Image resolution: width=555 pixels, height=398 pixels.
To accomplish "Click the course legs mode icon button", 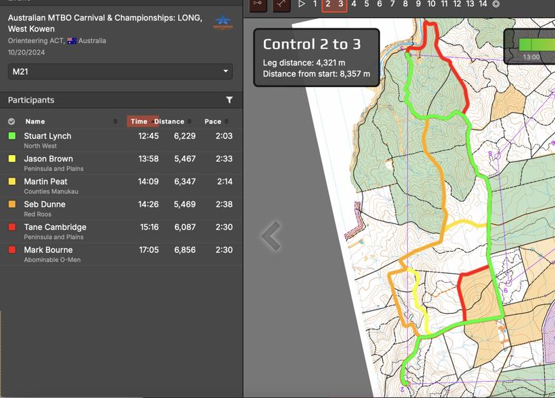I will point(258,5).
